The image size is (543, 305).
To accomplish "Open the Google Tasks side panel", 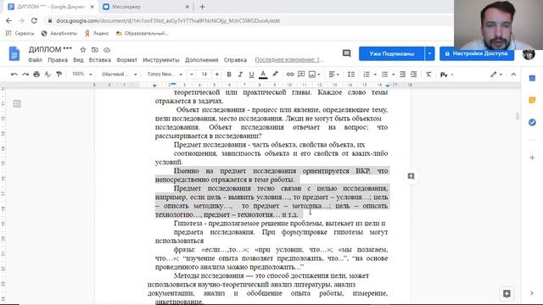I will [x=532, y=122].
